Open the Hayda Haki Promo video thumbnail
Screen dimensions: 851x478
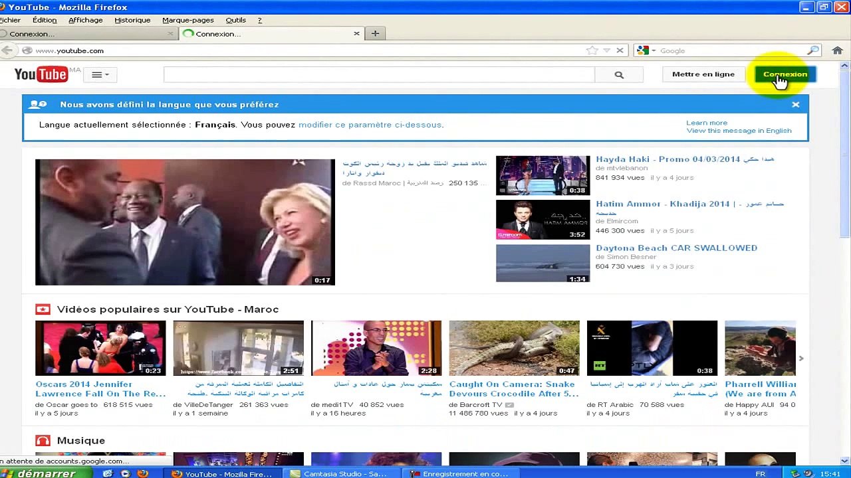click(x=543, y=175)
